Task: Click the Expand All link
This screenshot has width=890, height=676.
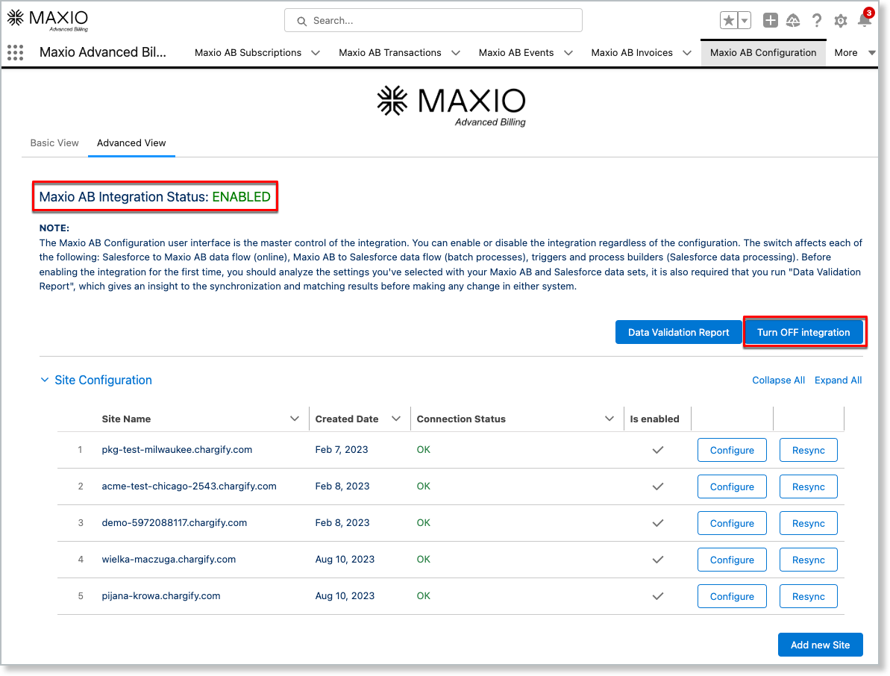Action: tap(838, 381)
